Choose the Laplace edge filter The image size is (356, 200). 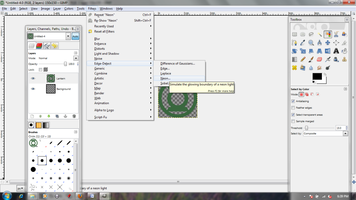[x=179, y=73]
